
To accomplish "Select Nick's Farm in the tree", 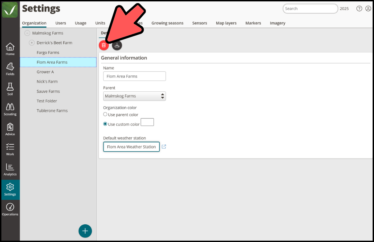I will (47, 82).
